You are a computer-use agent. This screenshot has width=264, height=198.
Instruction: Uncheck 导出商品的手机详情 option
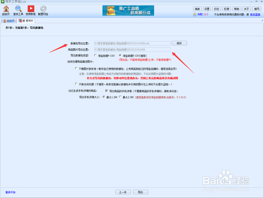(106, 91)
